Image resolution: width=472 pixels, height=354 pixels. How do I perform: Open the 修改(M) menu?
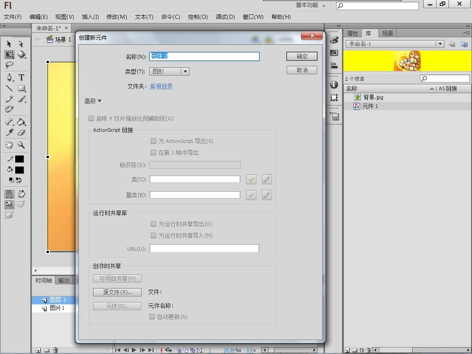[117, 17]
